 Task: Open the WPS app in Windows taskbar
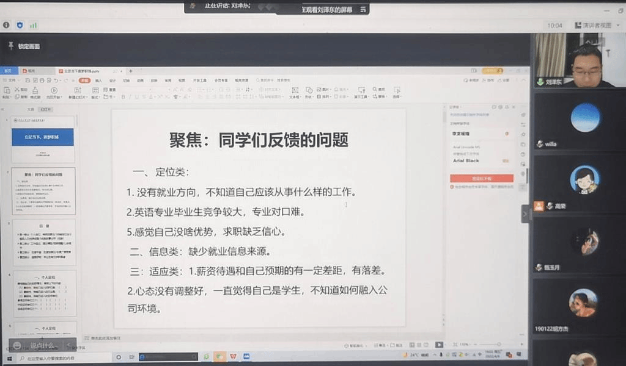(x=234, y=356)
